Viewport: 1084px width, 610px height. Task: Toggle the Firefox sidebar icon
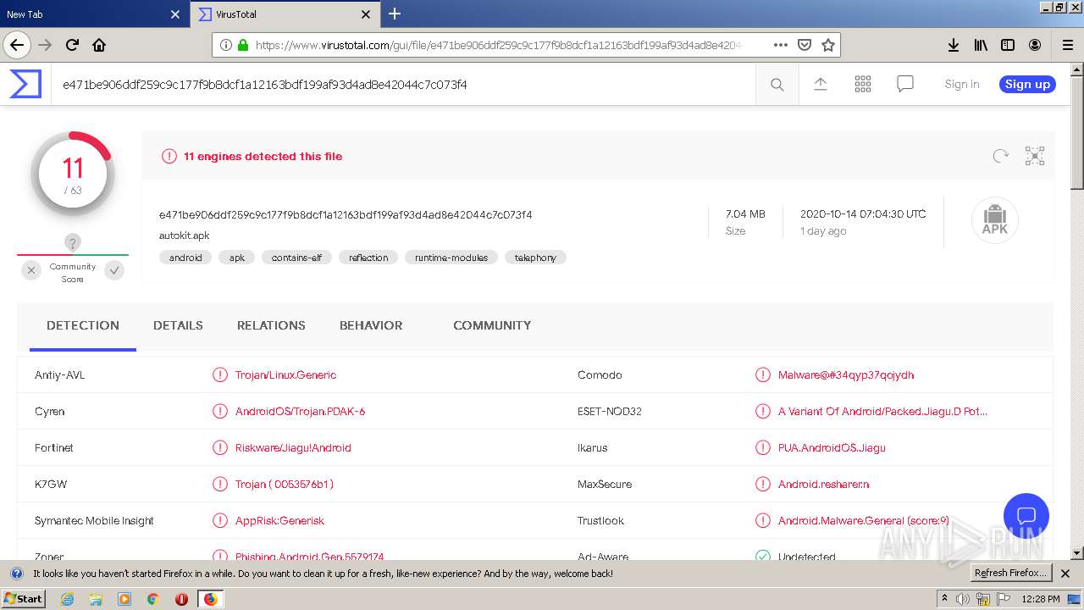[1008, 45]
